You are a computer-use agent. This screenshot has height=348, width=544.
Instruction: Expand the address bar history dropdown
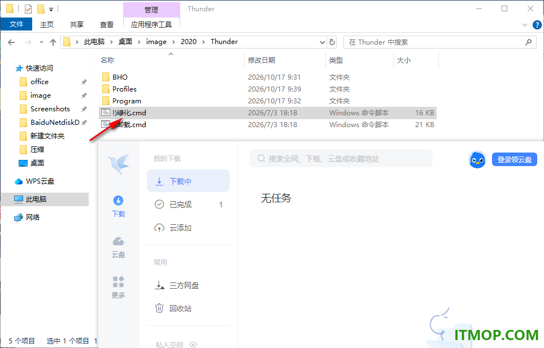pyautogui.click(x=323, y=42)
